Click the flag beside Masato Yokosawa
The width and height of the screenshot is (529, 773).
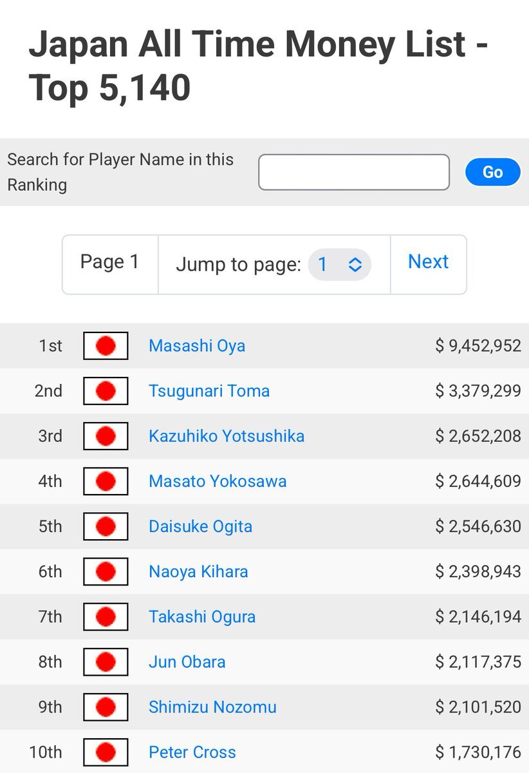(x=106, y=481)
